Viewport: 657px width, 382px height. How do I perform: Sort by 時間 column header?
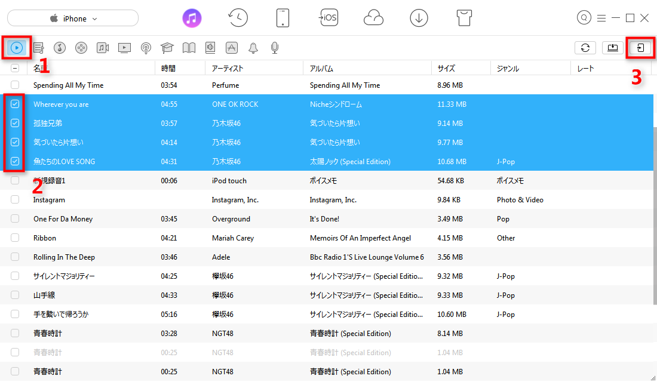click(180, 68)
